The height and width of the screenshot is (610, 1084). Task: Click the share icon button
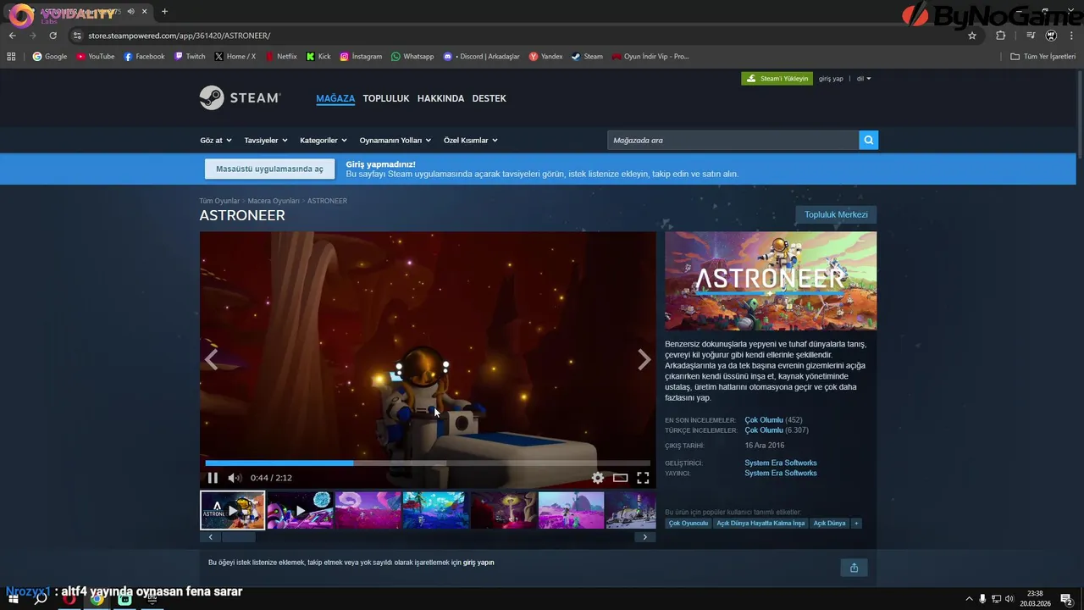[854, 568]
